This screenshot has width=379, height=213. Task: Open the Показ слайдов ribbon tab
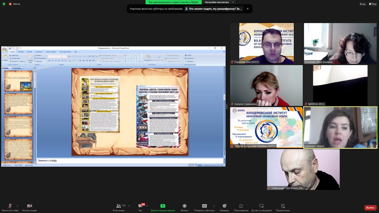pyautogui.click(x=51, y=52)
